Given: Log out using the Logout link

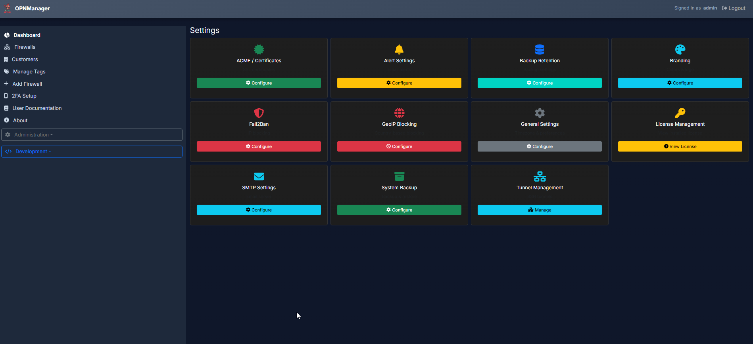Looking at the screenshot, I should click(x=734, y=8).
